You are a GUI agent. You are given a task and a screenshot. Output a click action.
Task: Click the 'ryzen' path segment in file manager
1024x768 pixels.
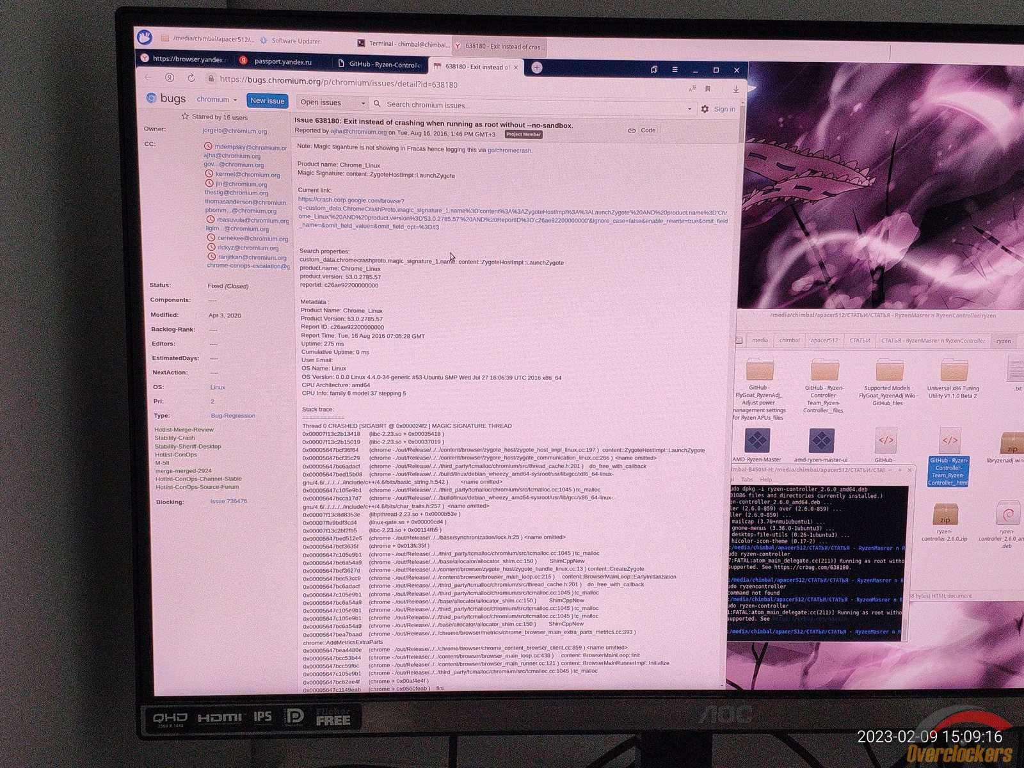click(1004, 341)
